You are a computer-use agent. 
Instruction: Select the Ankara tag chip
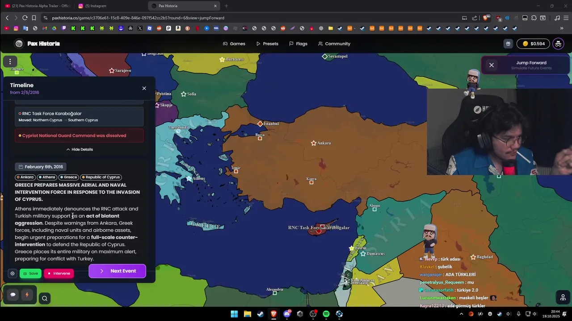click(25, 177)
